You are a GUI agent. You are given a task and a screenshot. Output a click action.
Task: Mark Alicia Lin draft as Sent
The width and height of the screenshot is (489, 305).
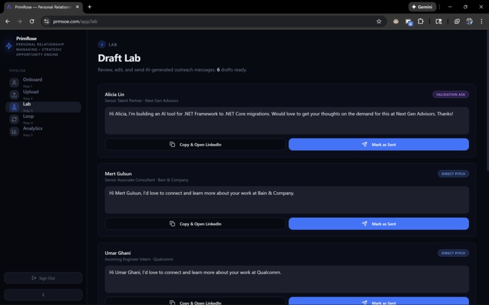click(x=379, y=145)
